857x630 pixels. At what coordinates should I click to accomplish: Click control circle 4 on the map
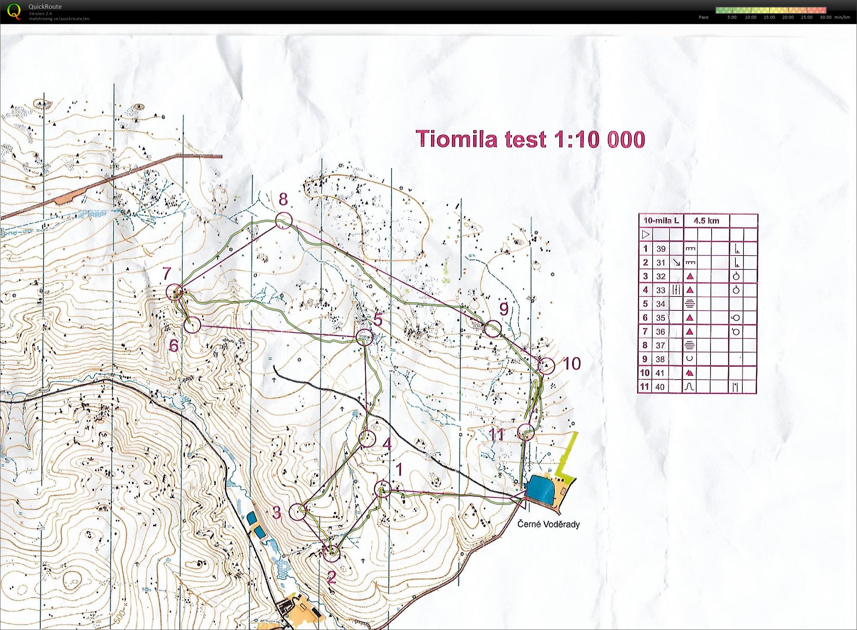367,439
